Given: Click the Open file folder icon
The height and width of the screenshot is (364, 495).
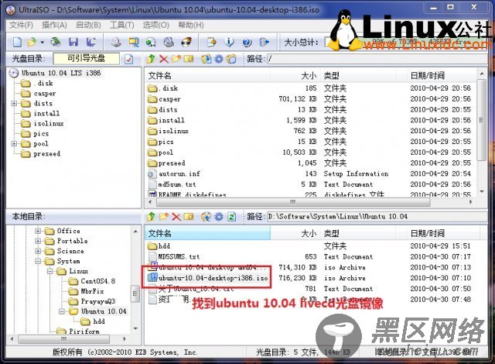Looking at the screenshot, I should point(32,42).
